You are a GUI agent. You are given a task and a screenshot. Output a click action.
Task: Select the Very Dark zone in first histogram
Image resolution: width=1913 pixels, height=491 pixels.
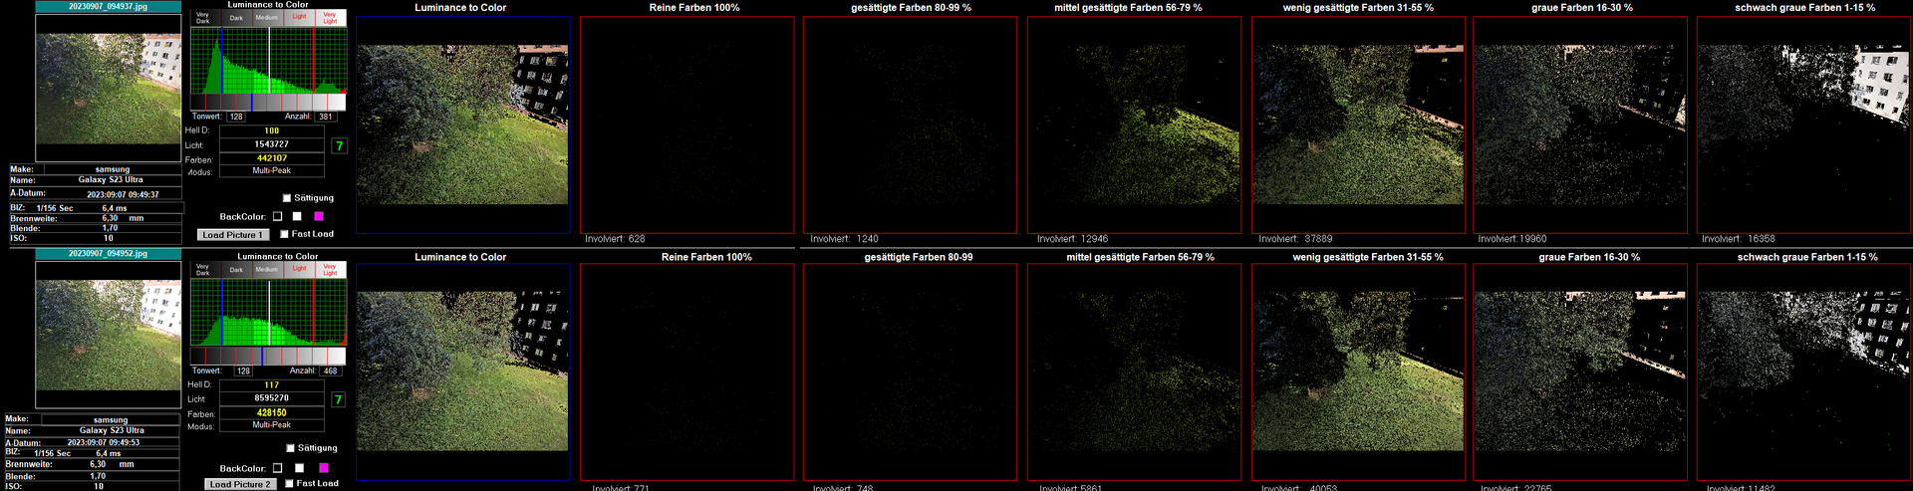(x=203, y=17)
